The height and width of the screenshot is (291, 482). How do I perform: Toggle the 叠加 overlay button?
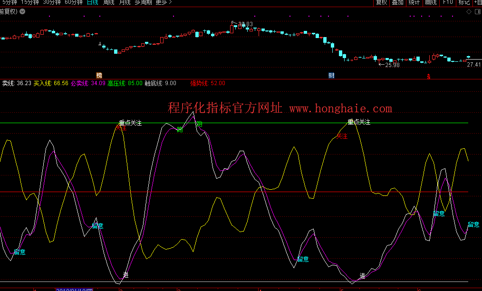click(x=397, y=2)
